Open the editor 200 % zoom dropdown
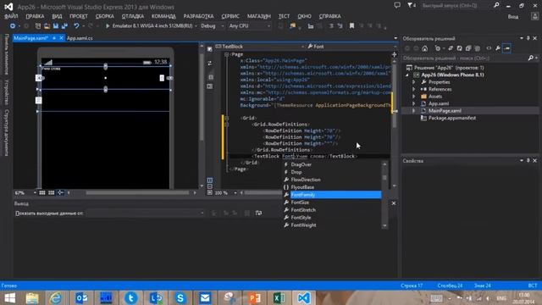The image size is (542, 305). (235, 192)
